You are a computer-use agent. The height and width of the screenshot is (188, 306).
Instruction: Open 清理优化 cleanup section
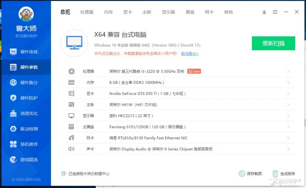tap(26, 113)
